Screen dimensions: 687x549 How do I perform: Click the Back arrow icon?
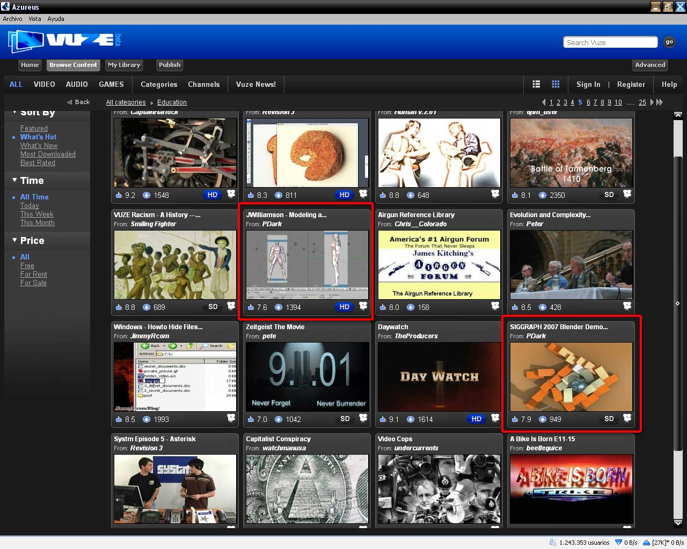click(x=69, y=102)
